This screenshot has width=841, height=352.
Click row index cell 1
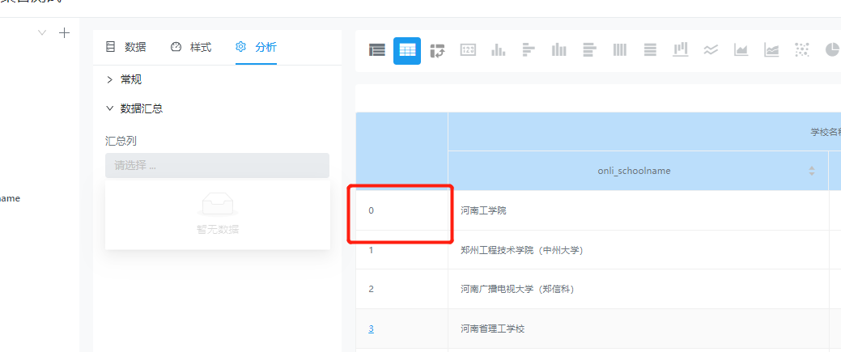401,250
